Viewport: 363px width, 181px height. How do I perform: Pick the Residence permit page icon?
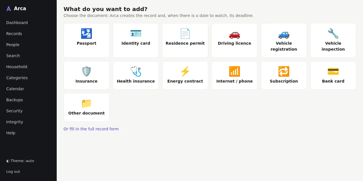coord(185,34)
